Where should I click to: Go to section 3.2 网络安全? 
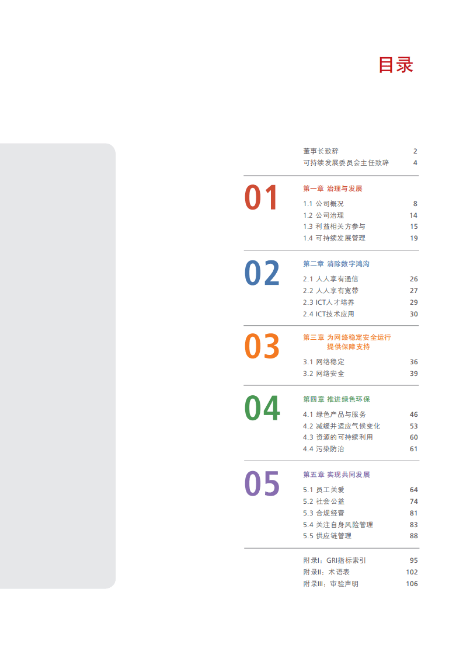click(324, 374)
